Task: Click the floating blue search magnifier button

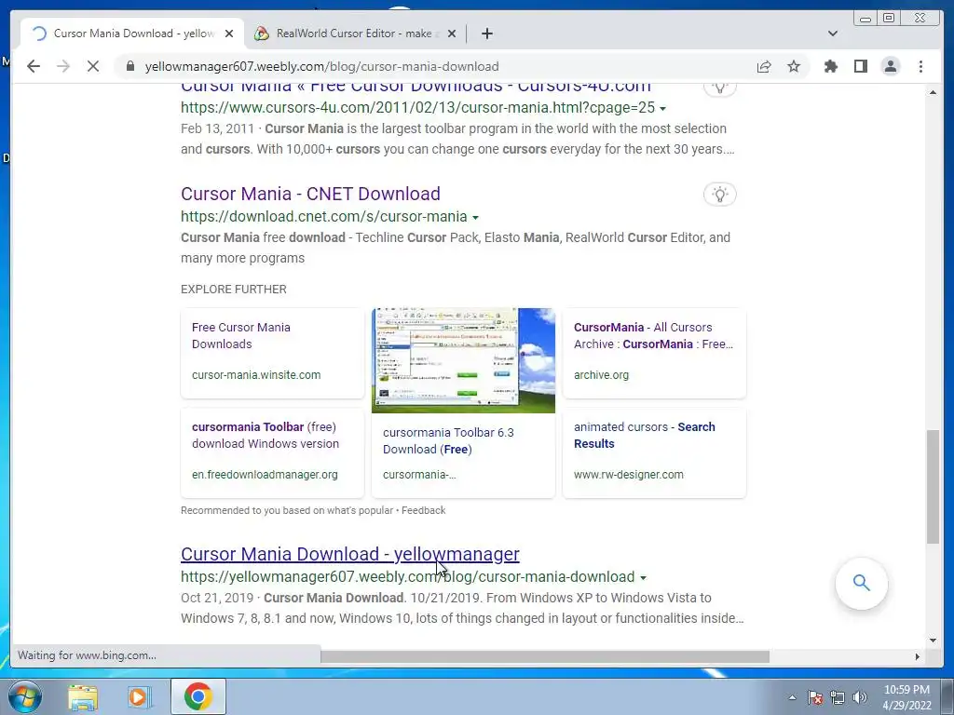Action: (x=862, y=583)
